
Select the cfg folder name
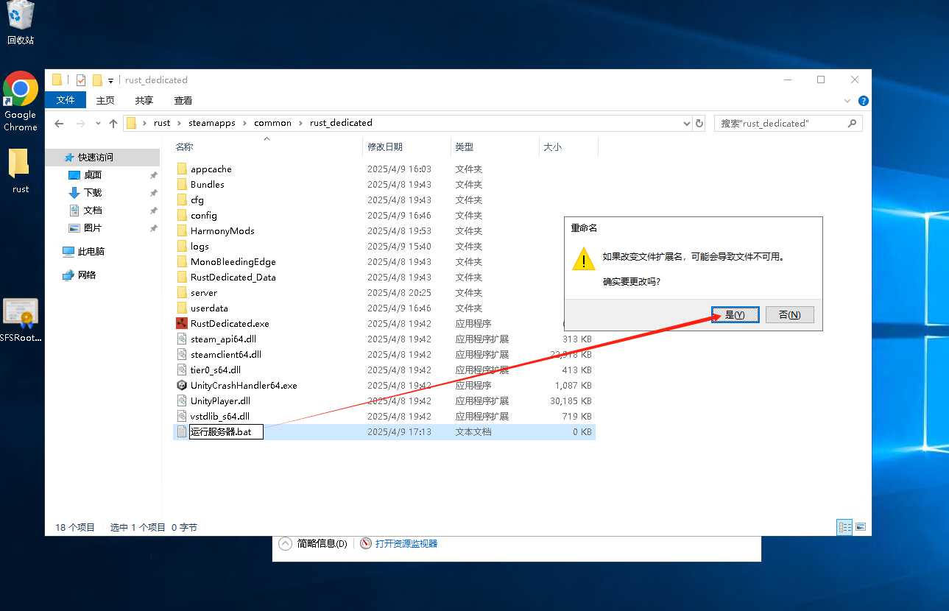pyautogui.click(x=197, y=199)
